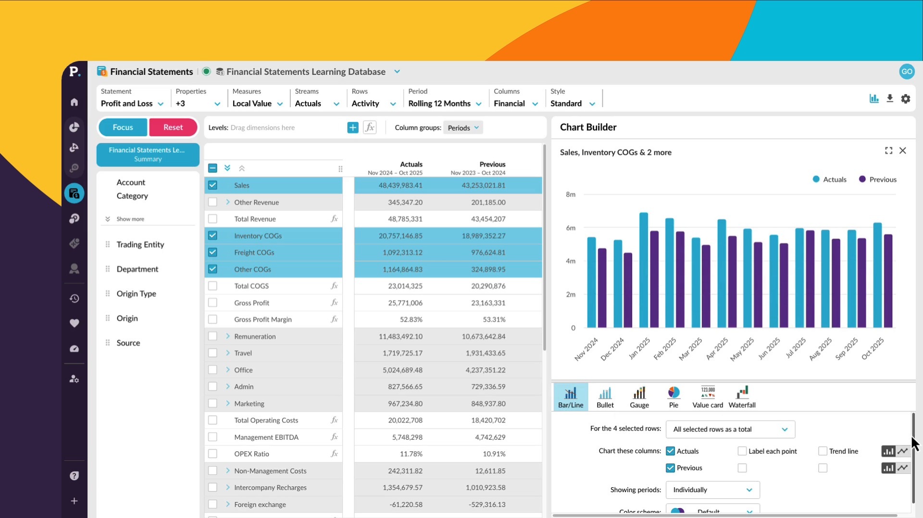Uncheck Previous in chart columns
Viewport: 923px width, 518px height.
pyautogui.click(x=670, y=468)
